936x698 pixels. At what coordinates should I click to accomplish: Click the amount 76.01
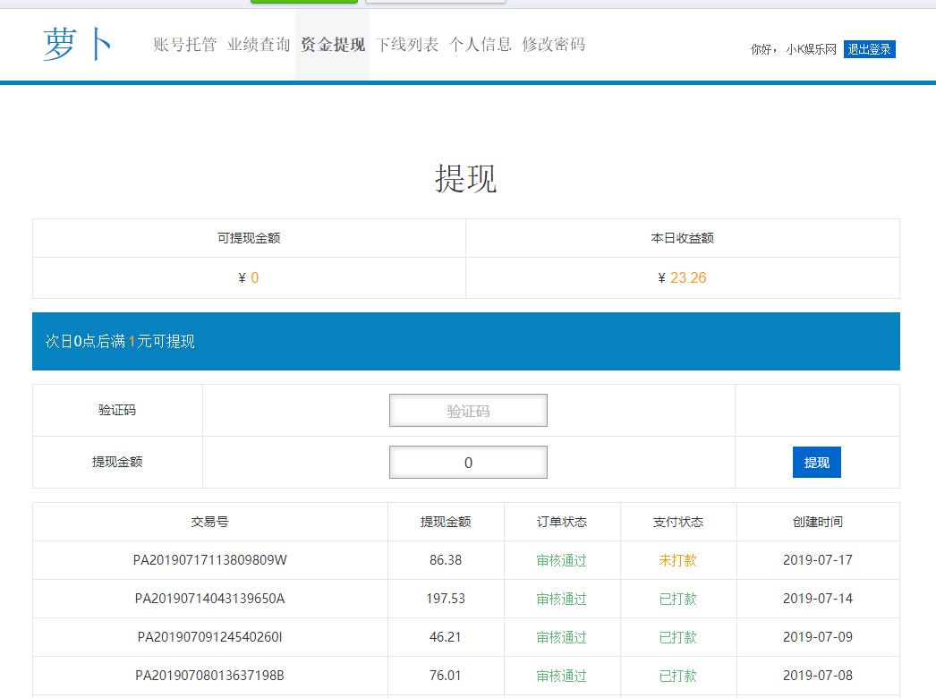446,676
